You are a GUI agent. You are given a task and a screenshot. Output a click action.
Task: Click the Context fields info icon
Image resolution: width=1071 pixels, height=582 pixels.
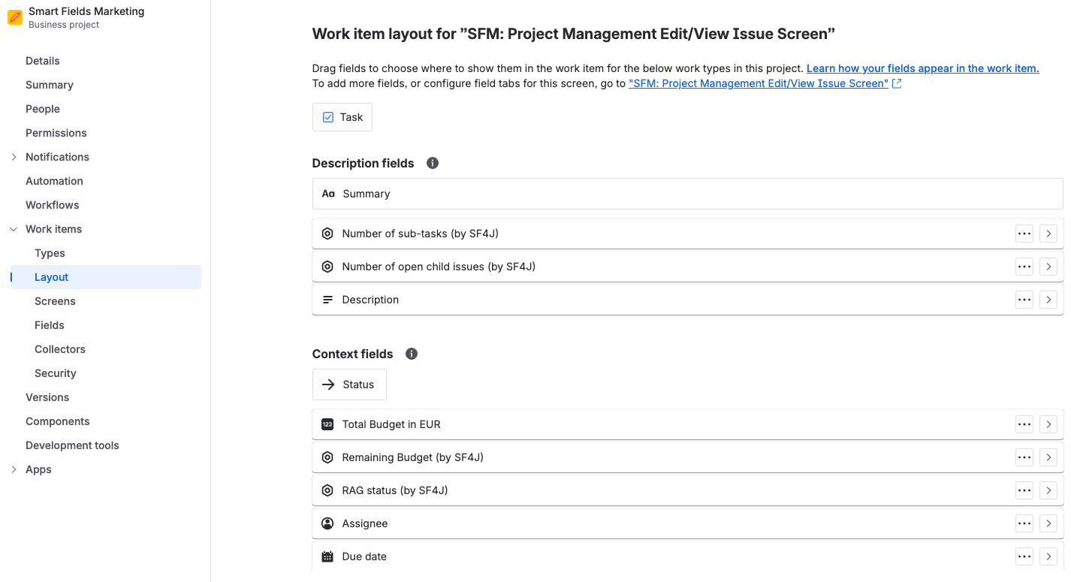point(412,354)
